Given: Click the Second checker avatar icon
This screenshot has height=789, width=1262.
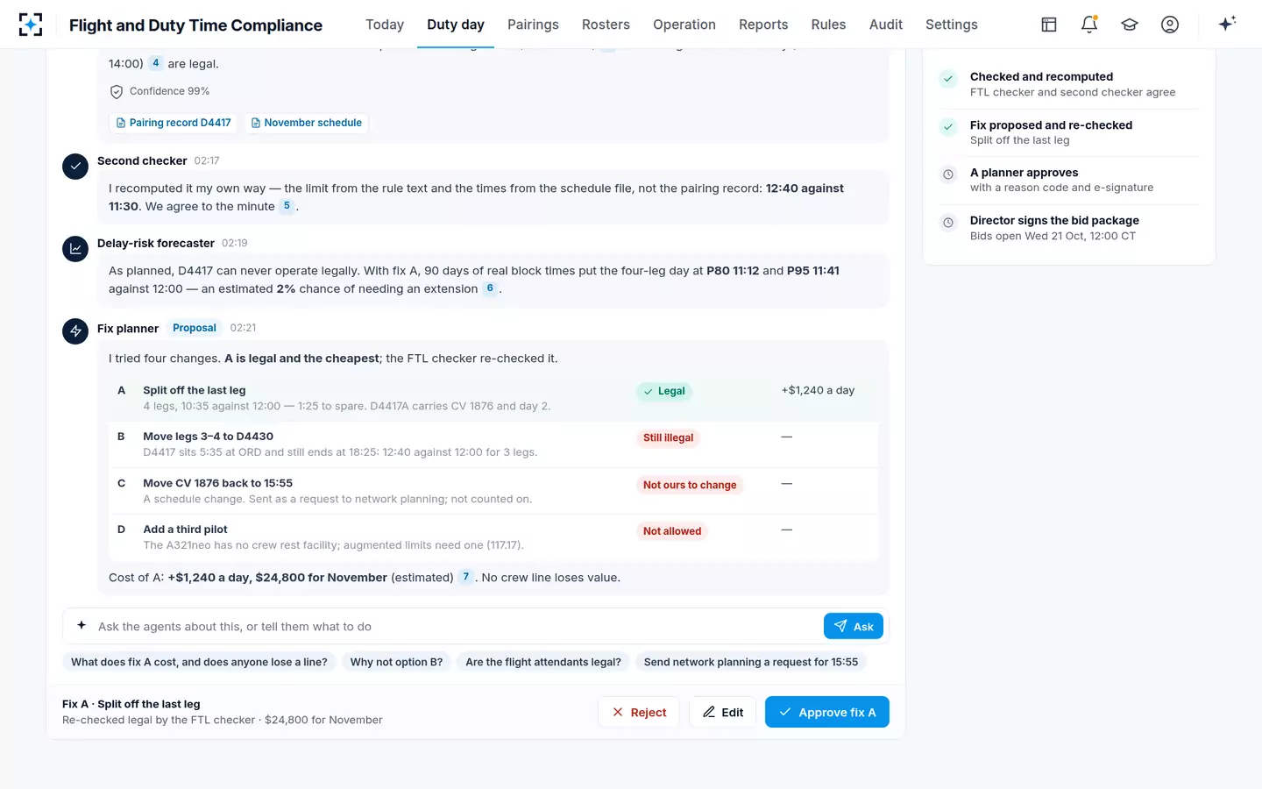Looking at the screenshot, I should (x=75, y=166).
